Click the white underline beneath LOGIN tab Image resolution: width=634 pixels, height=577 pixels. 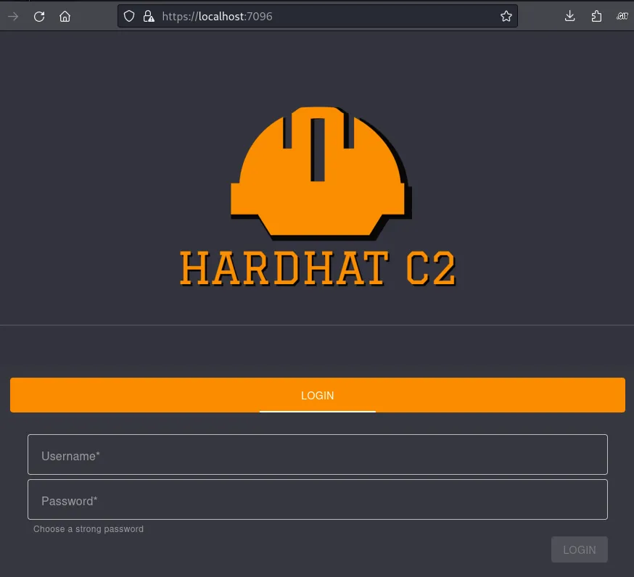point(318,411)
